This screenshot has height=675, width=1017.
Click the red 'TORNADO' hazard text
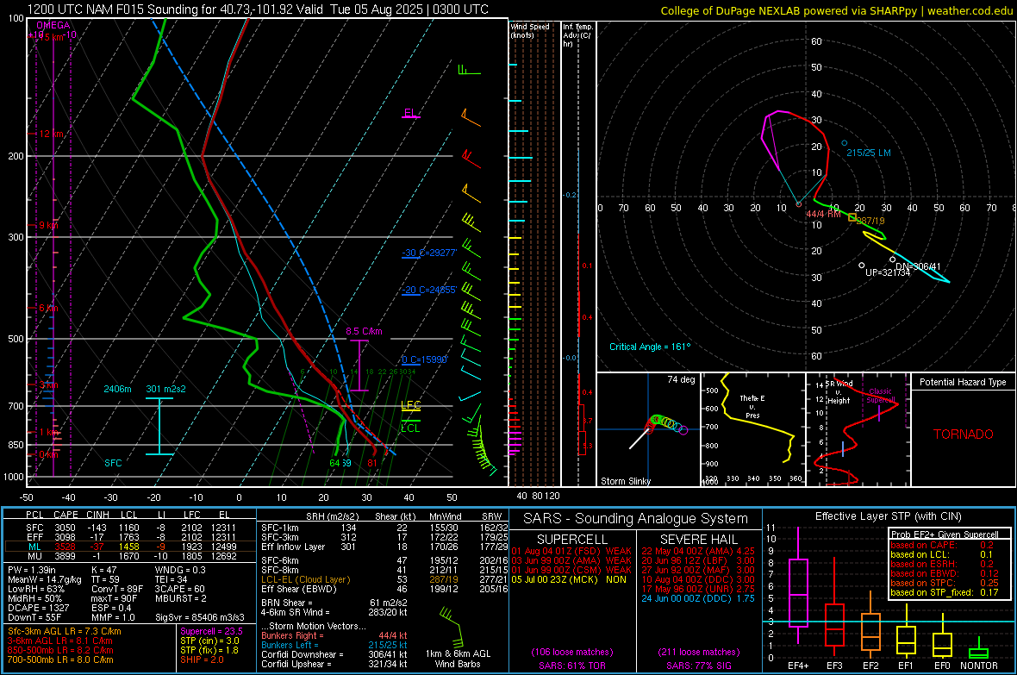[x=964, y=434]
